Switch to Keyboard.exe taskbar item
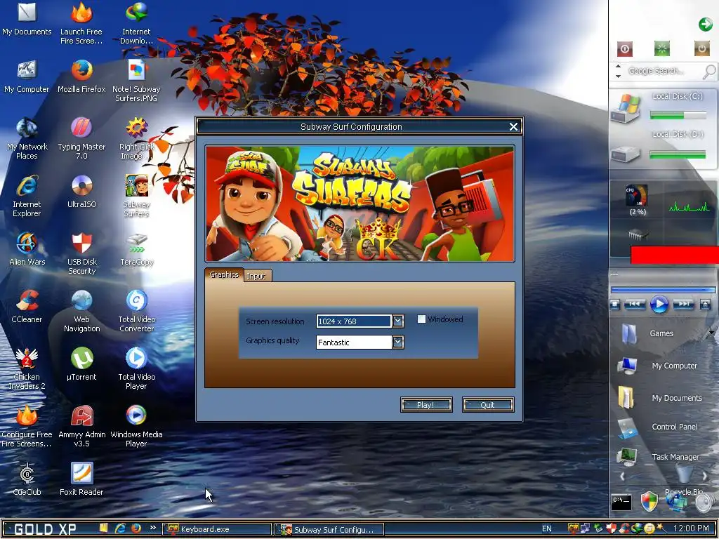Screen dimensions: 719x539 [x=216, y=529]
